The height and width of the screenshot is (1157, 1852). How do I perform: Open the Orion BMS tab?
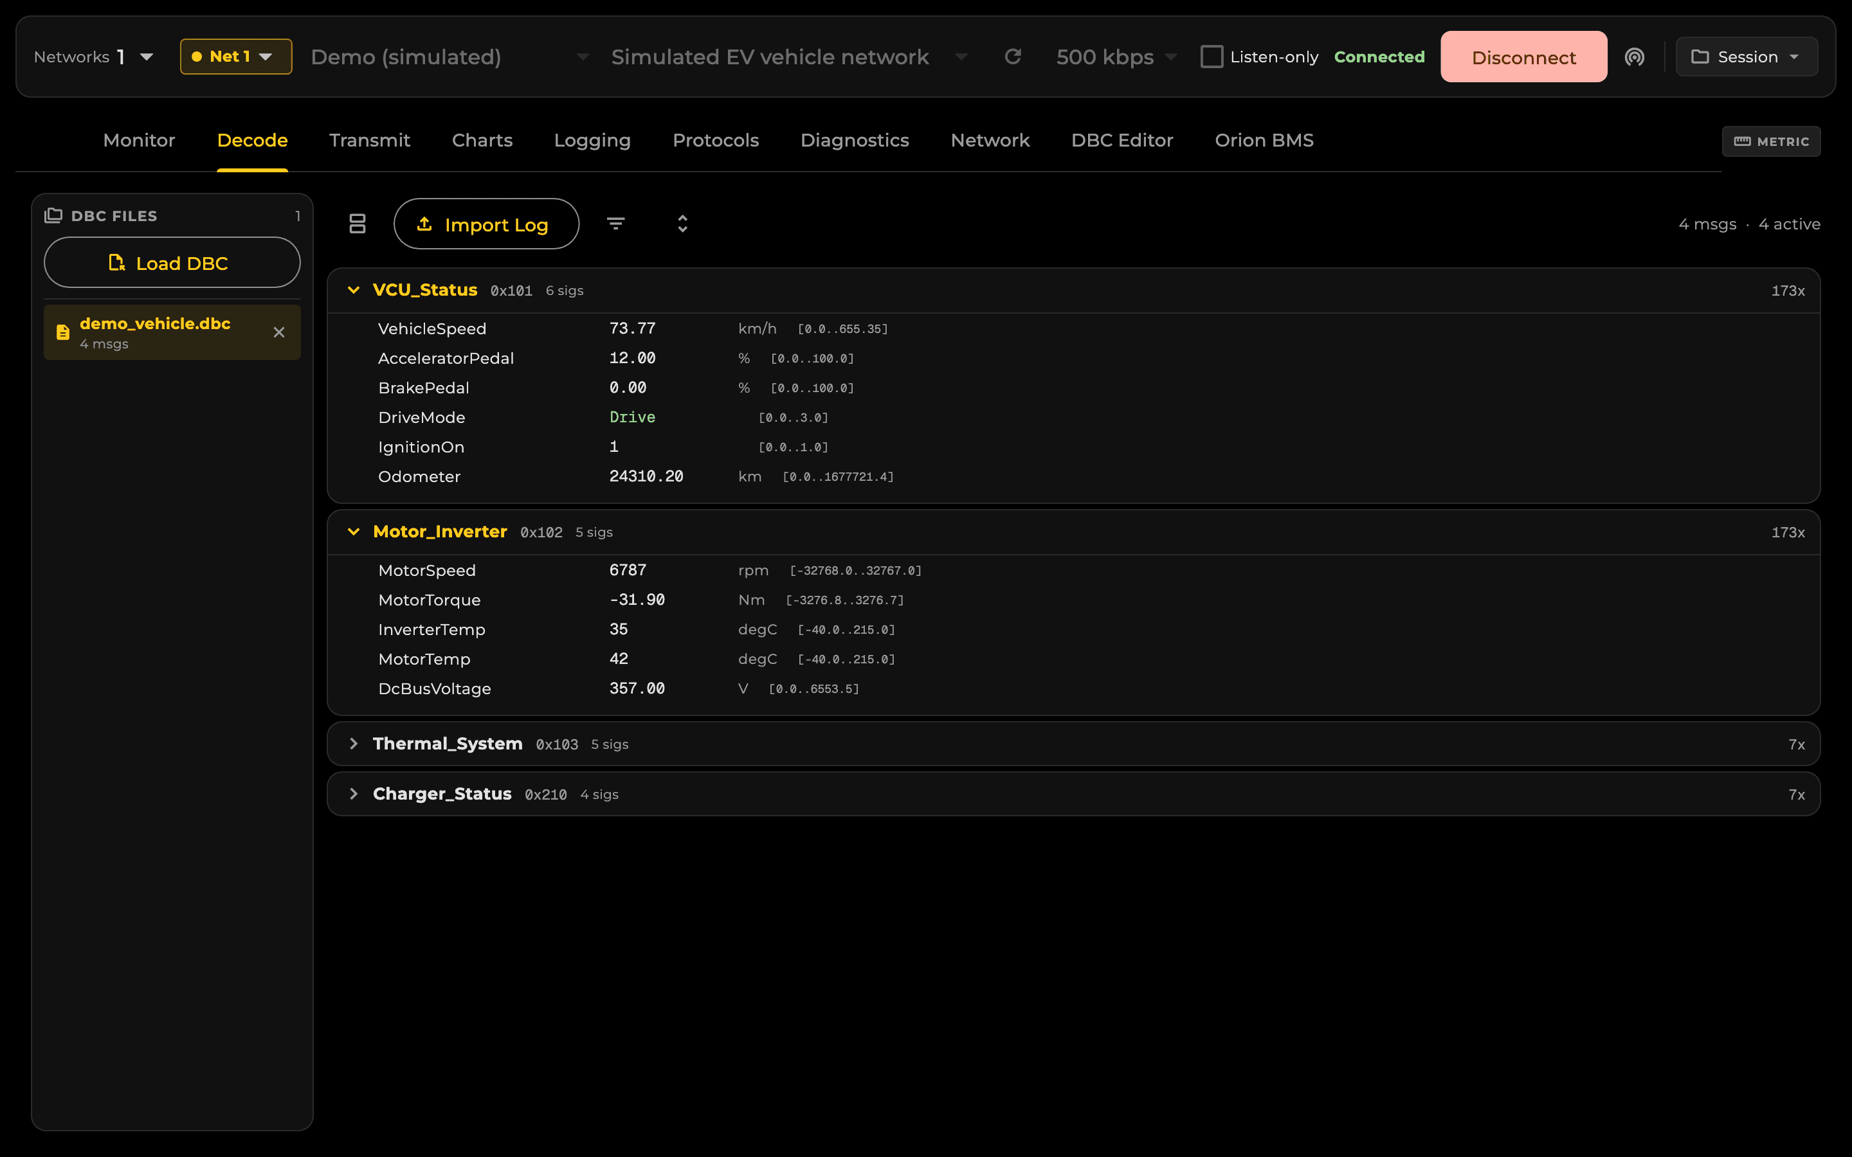[1264, 140]
